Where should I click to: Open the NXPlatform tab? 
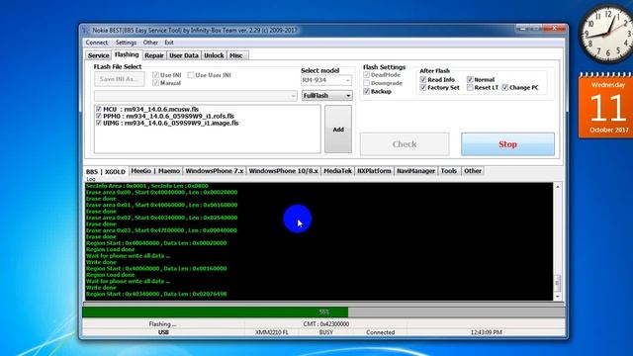tap(374, 171)
